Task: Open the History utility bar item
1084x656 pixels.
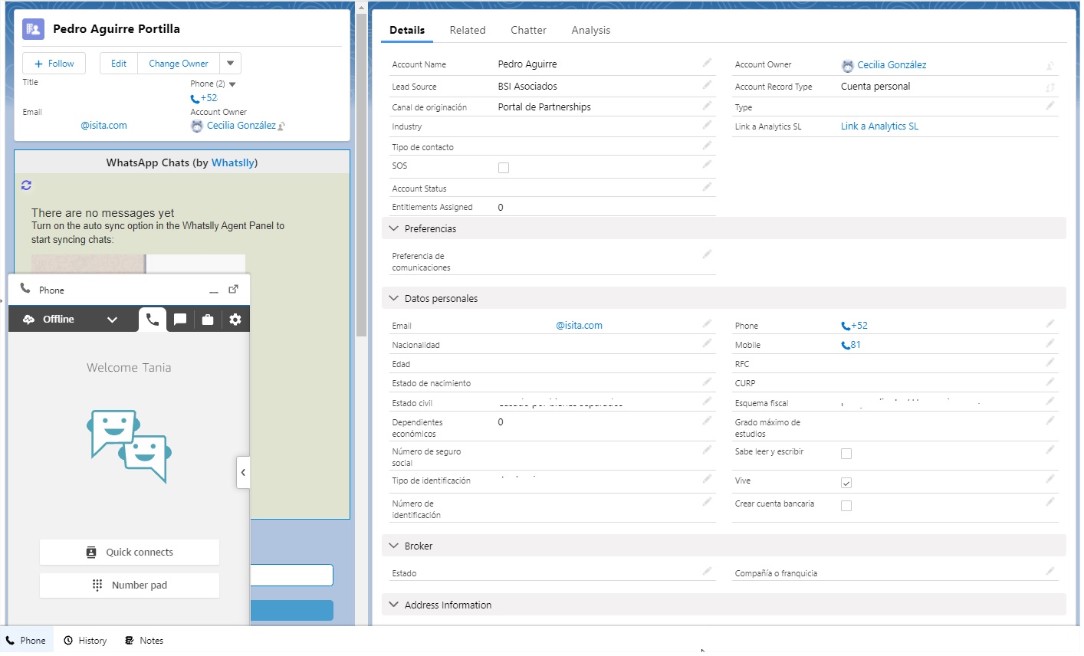Action: point(85,641)
